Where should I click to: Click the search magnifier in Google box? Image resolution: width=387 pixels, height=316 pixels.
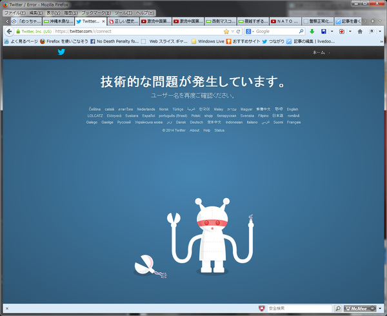click(301, 32)
